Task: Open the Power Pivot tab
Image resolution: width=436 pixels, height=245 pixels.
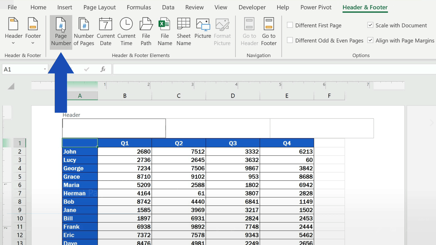Action: (316, 7)
